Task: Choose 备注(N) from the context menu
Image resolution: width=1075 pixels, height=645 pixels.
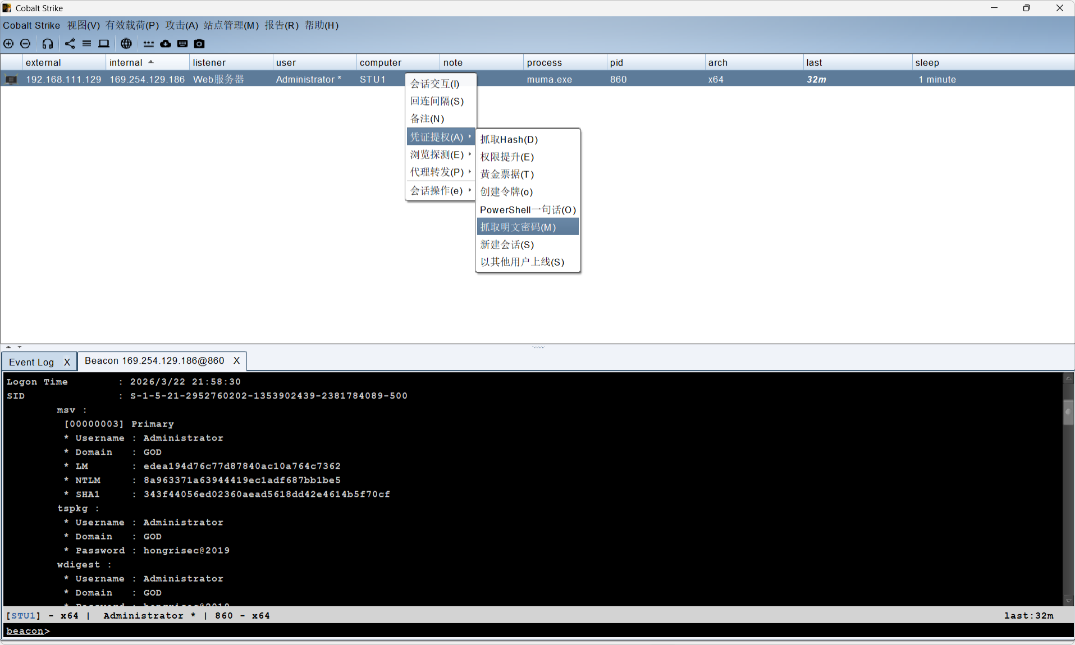Action: 441,118
